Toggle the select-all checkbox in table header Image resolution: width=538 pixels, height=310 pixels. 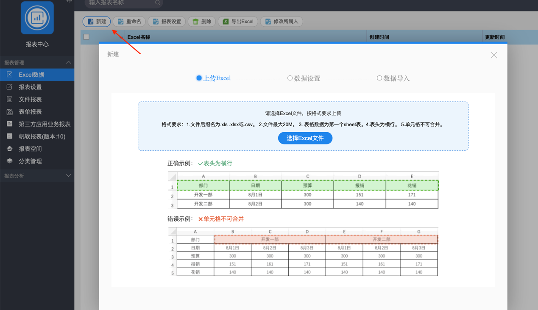click(x=86, y=37)
